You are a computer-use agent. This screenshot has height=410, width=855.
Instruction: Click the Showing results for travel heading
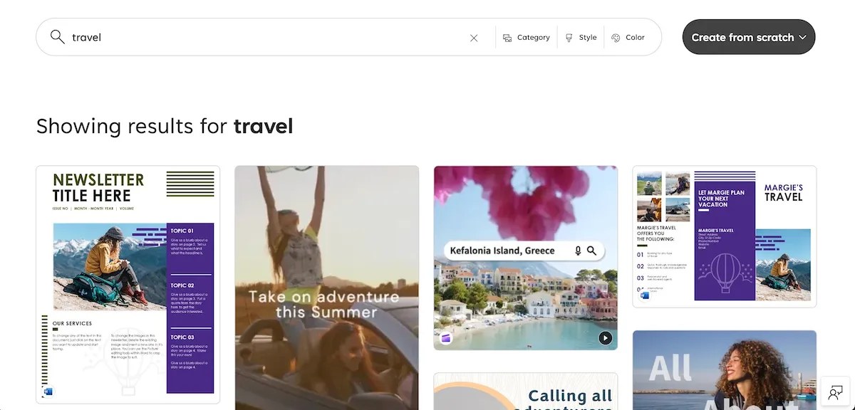point(165,127)
